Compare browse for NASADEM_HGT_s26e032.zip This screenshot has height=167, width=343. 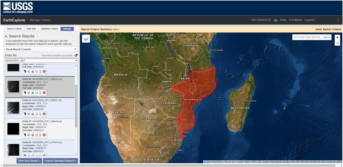point(32,93)
